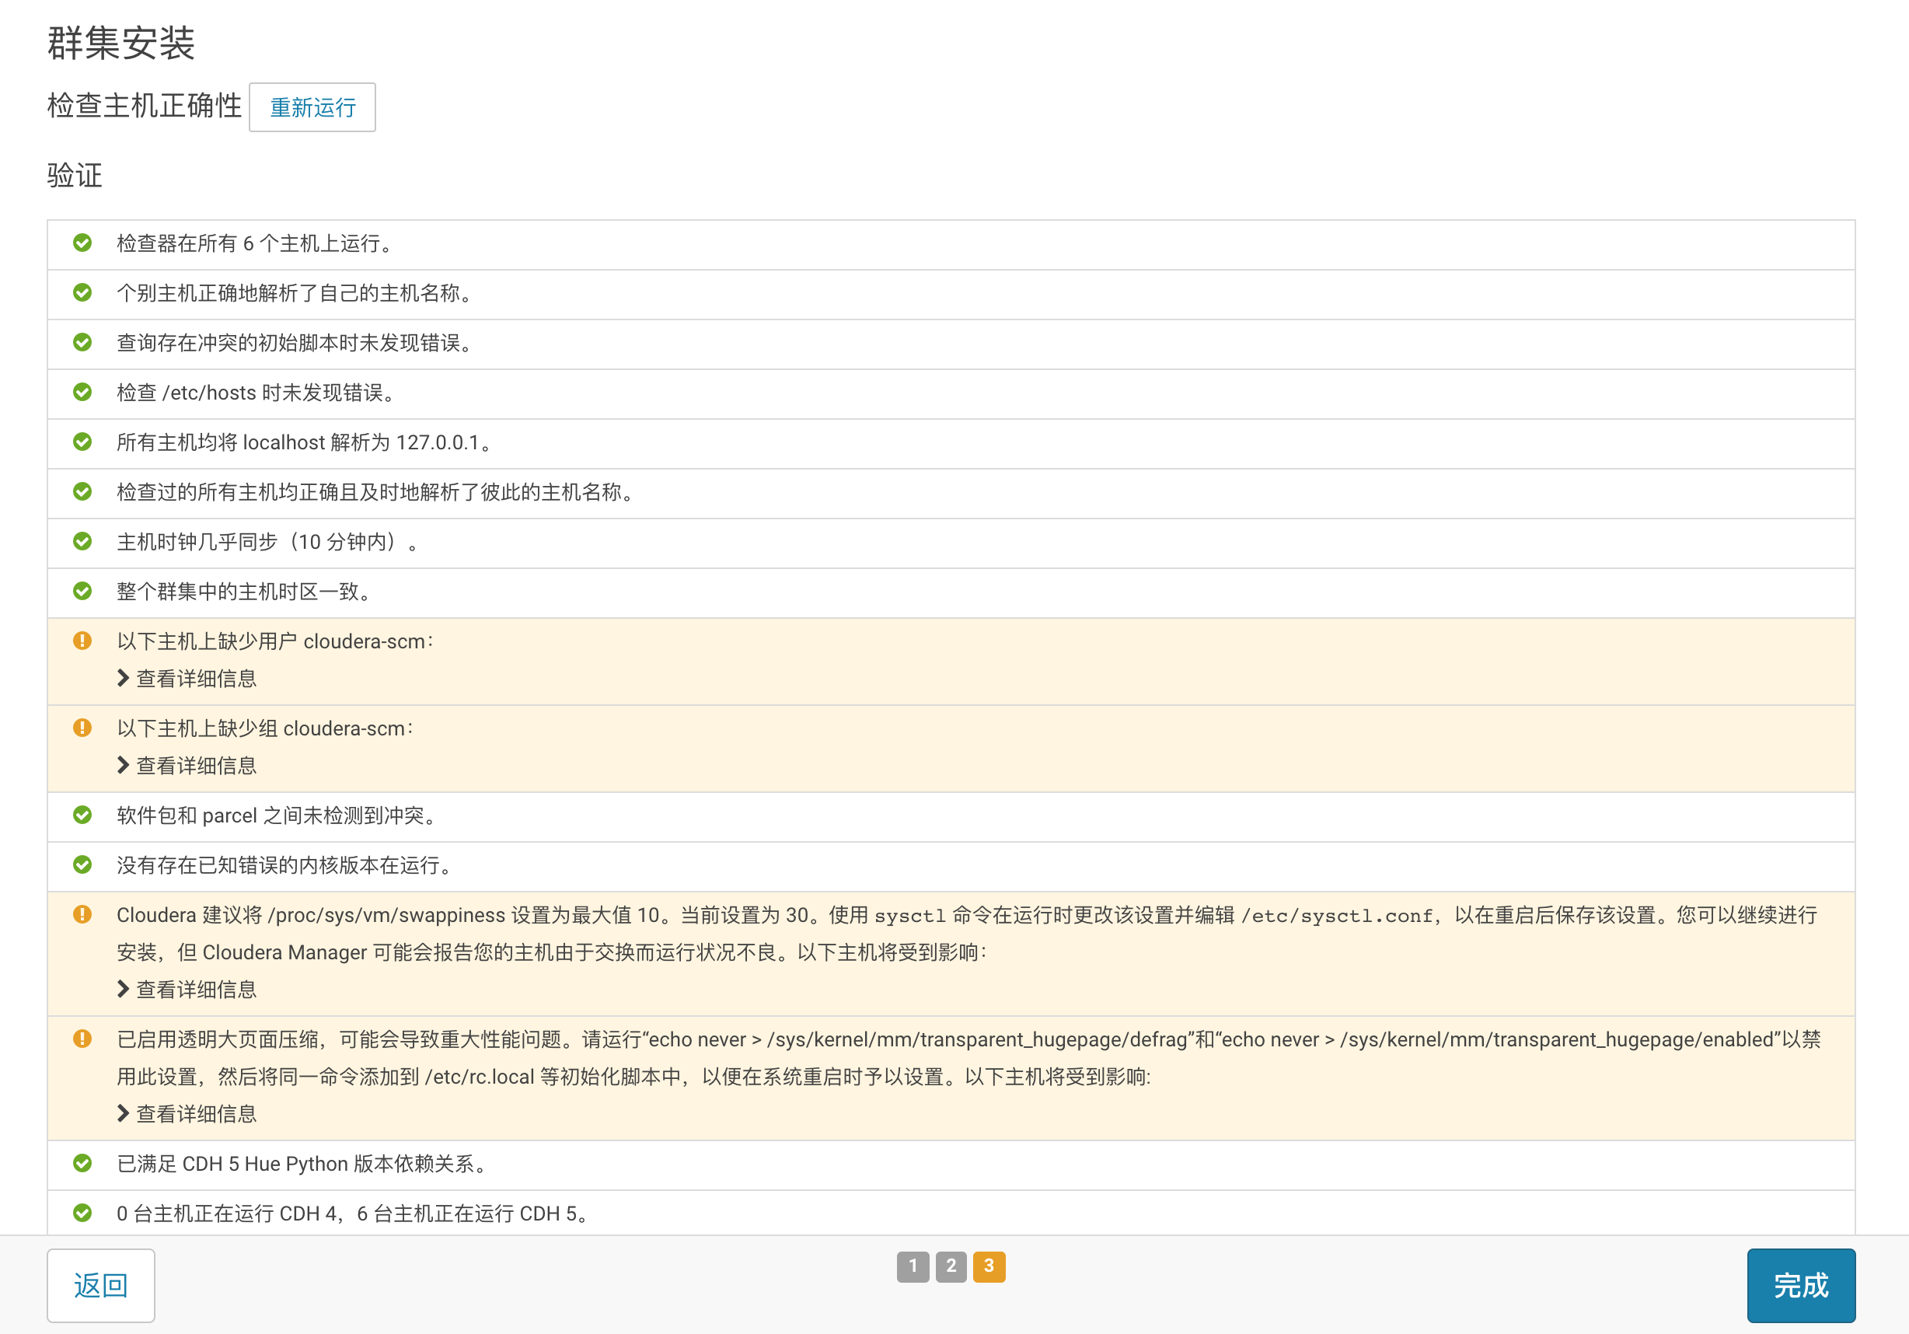Click the 返回 button
The height and width of the screenshot is (1334, 1909).
(x=100, y=1285)
